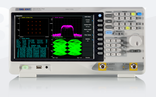Open the File key
156x97 pixels.
[134, 28]
